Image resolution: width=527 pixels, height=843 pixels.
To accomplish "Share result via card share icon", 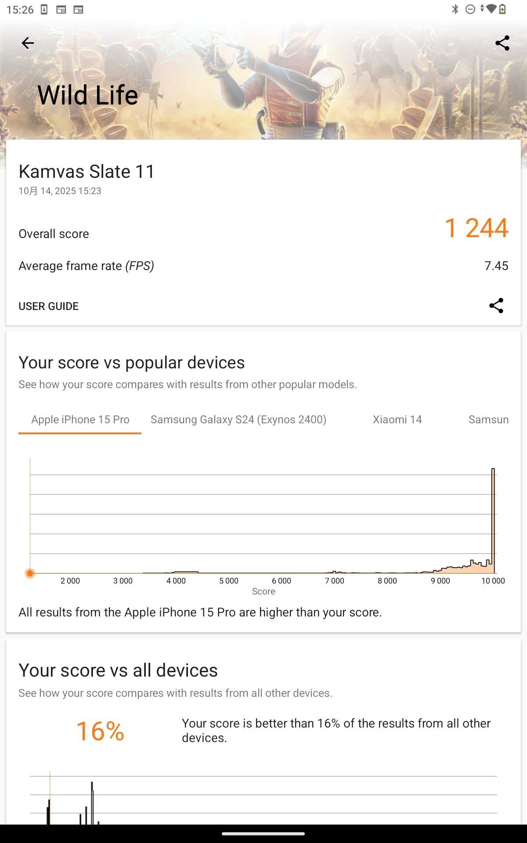I will [496, 306].
